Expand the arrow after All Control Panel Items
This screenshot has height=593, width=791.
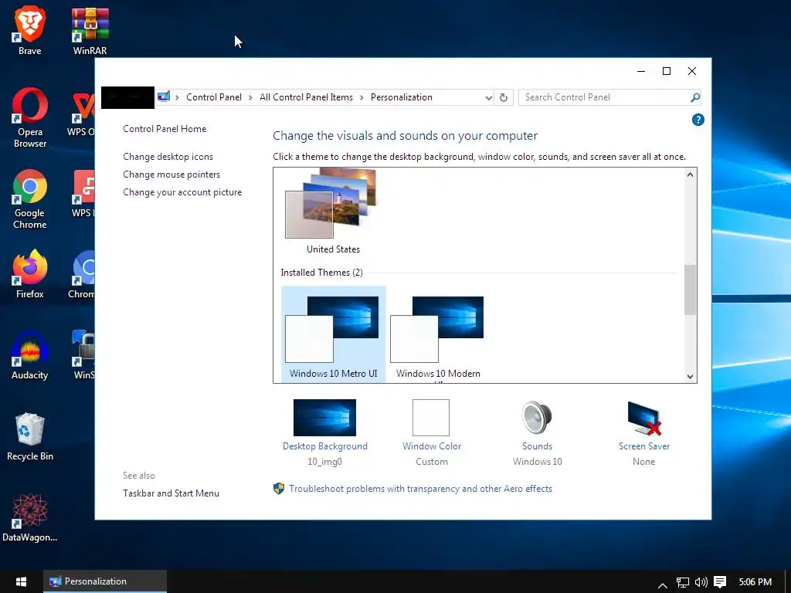point(362,97)
